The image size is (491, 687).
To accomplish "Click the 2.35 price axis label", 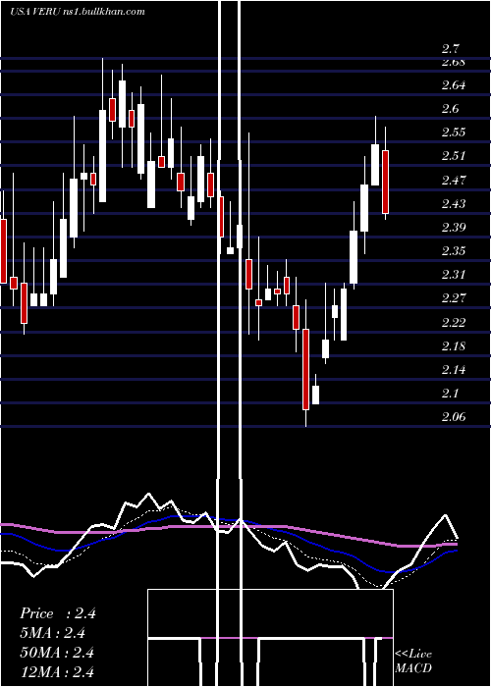I will click(454, 250).
